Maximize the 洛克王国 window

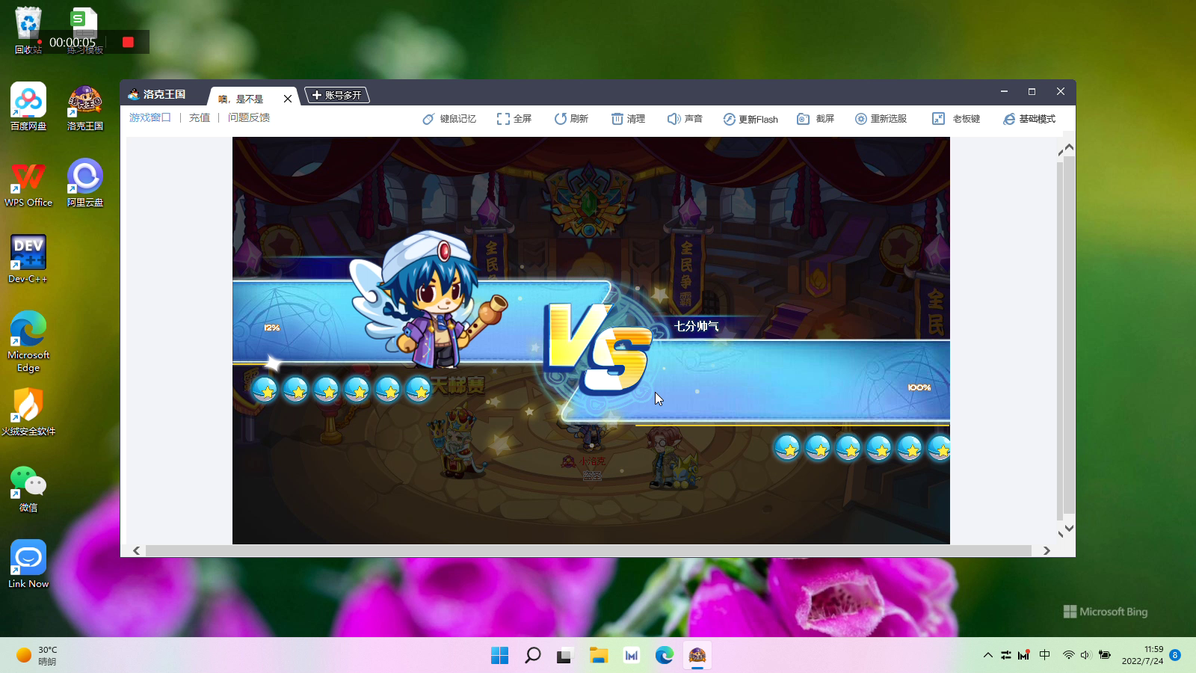coord(1032,91)
